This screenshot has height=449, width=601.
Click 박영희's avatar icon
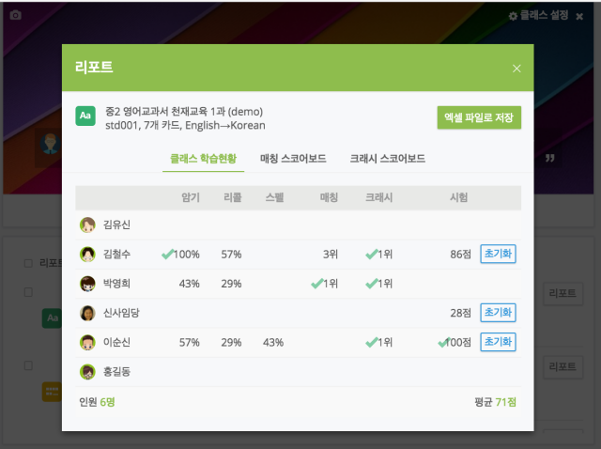click(x=88, y=284)
